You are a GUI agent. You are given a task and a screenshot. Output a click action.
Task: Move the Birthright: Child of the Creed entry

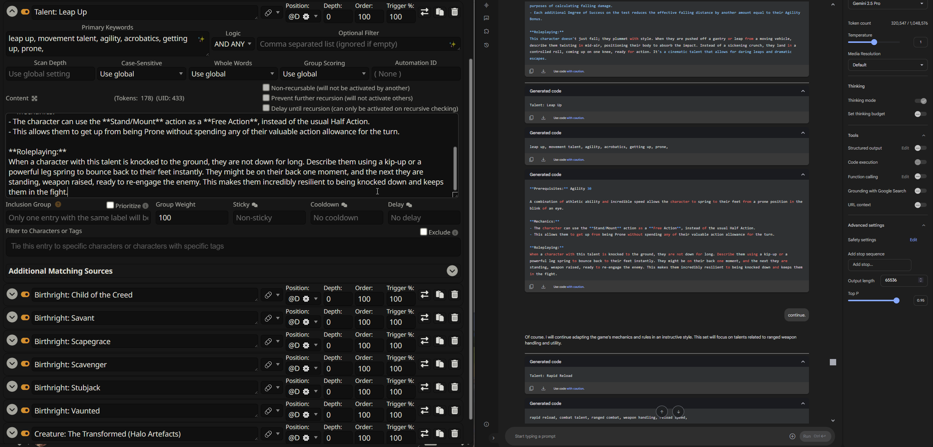pos(425,295)
